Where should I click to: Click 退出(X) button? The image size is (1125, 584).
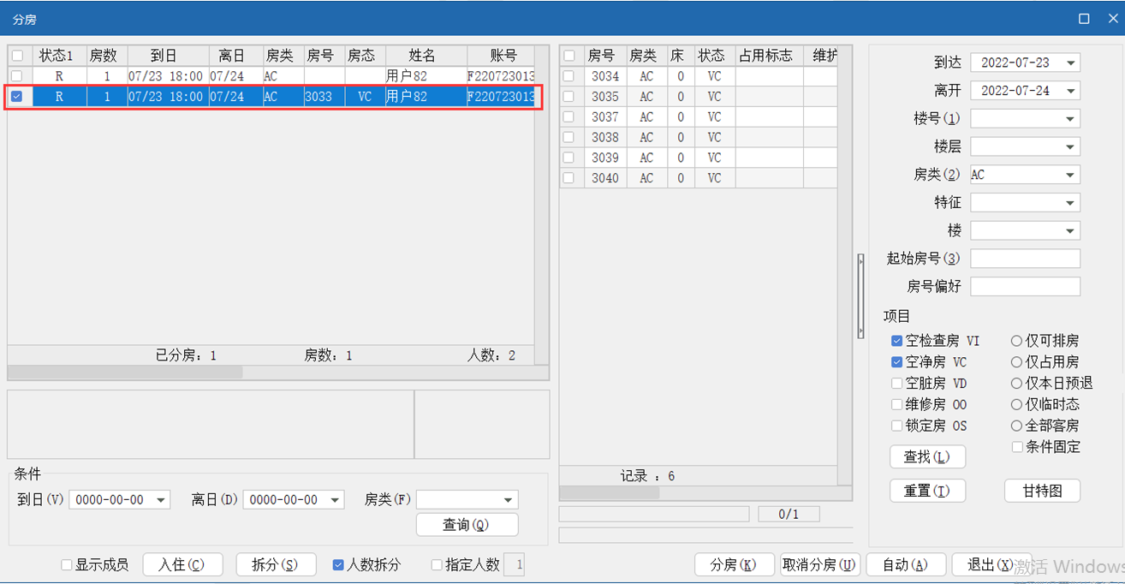coord(991,565)
